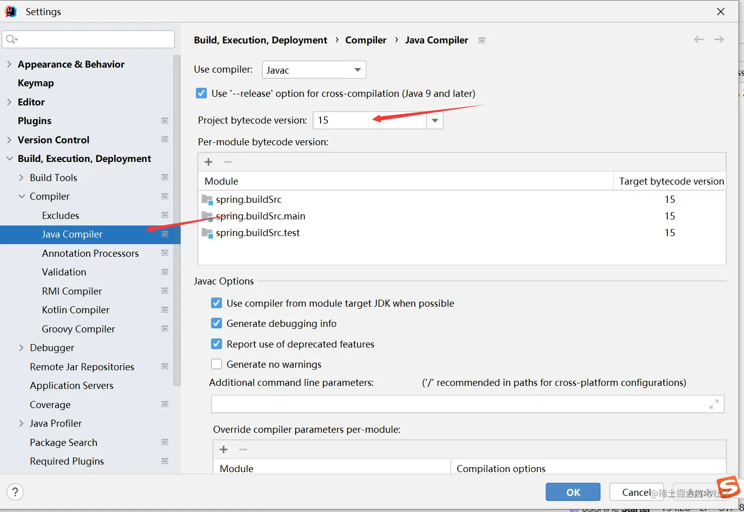Click the help question mark icon
Image resolution: width=744 pixels, height=512 pixels.
point(15,492)
